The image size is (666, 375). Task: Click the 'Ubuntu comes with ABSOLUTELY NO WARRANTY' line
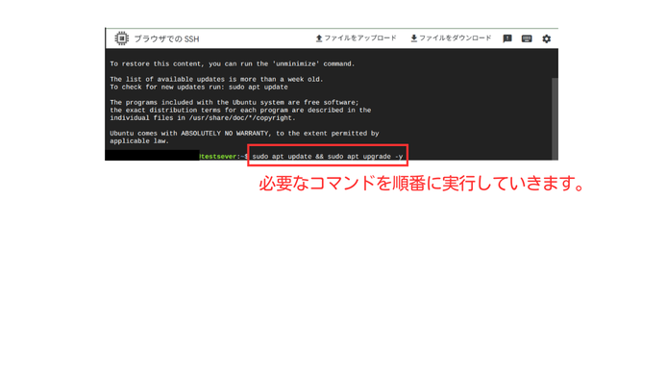pos(244,134)
